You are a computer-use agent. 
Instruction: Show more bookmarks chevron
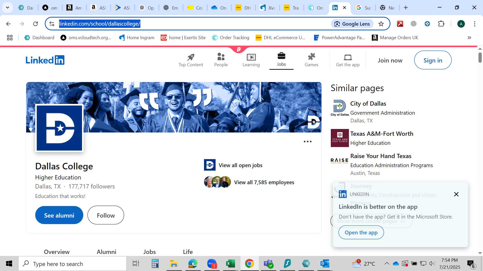point(469,38)
